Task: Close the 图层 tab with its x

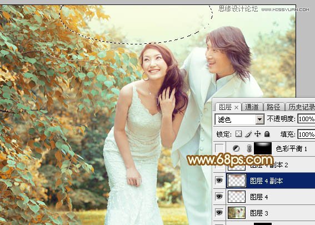Action: coord(237,108)
